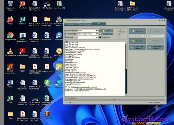Screen dimensions: 174x125
Task: Open the Papelera de reciclaje desktop icon
Action: (x=10, y=5)
